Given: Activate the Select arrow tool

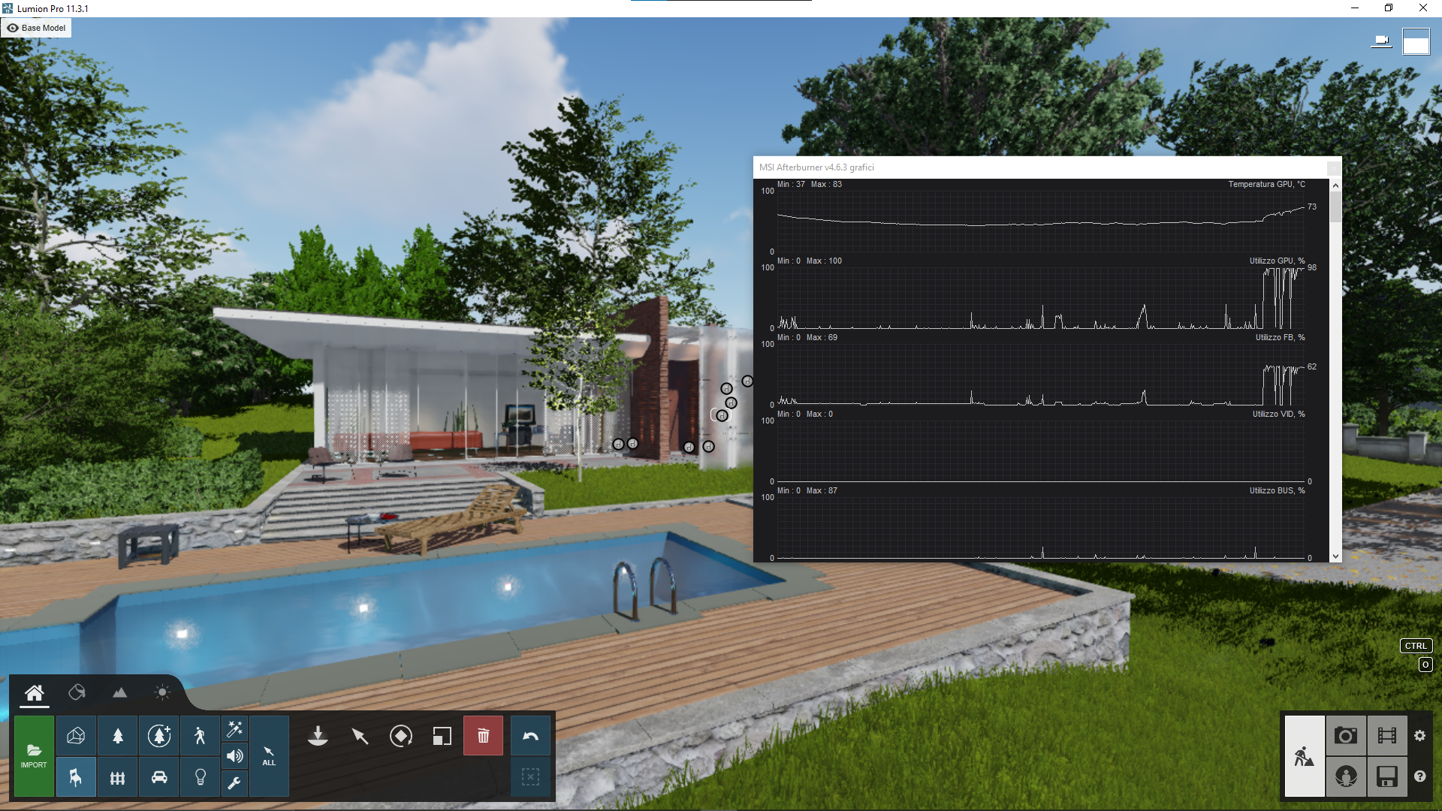Looking at the screenshot, I should (360, 736).
